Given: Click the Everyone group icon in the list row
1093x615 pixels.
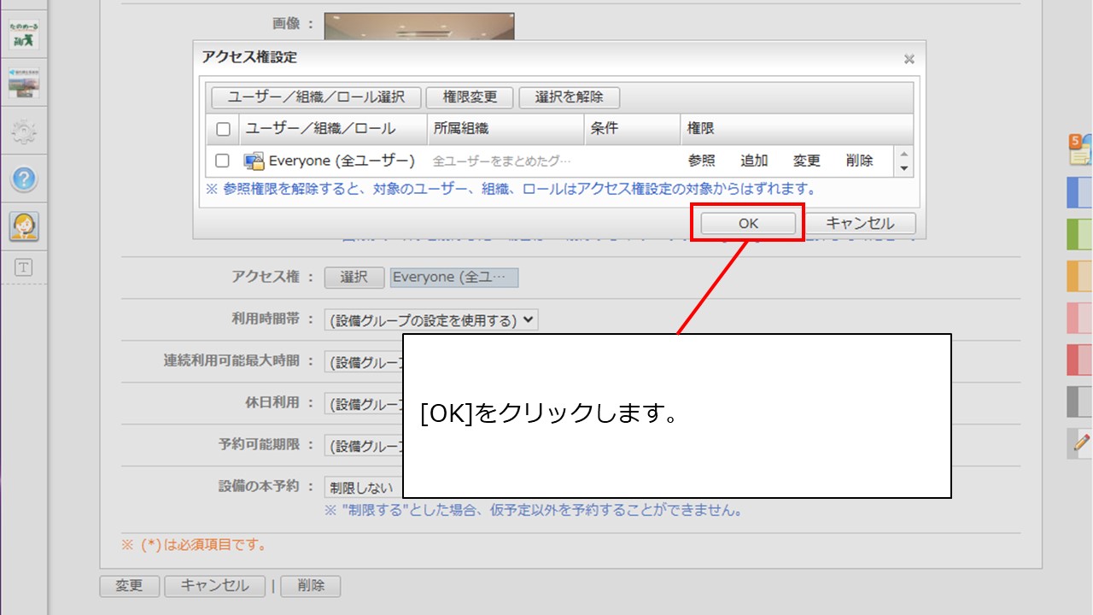Looking at the screenshot, I should tap(254, 161).
